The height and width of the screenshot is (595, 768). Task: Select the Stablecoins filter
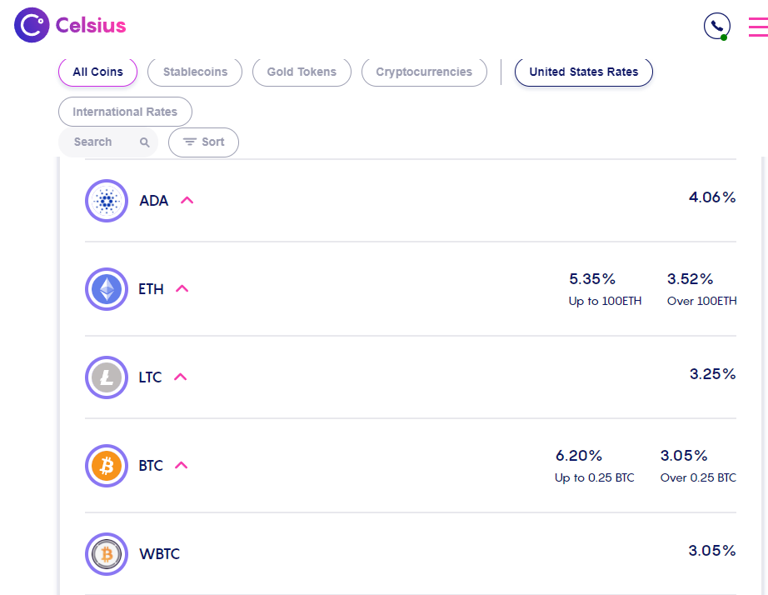pos(195,72)
